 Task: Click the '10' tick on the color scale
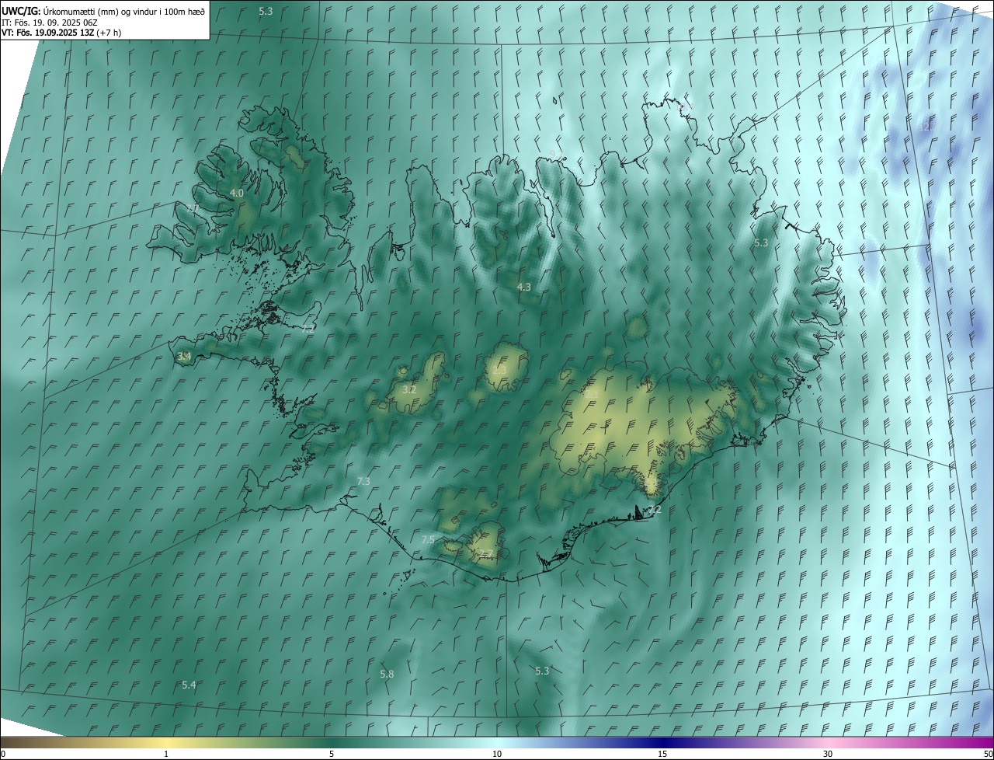point(497,754)
